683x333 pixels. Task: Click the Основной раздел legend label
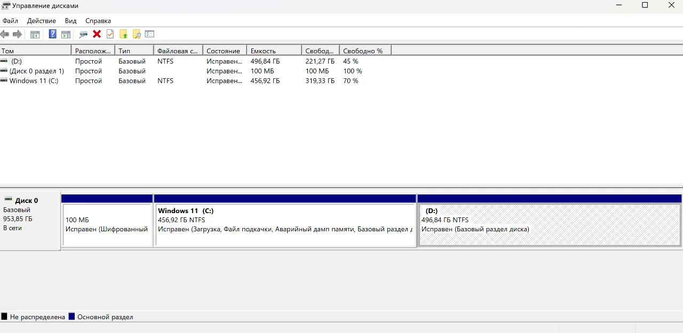[x=105, y=316]
